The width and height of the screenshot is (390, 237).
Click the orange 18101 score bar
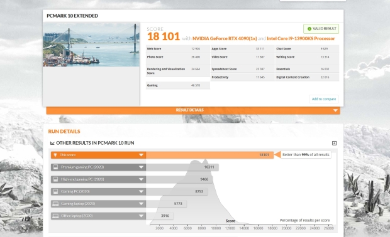209,155
